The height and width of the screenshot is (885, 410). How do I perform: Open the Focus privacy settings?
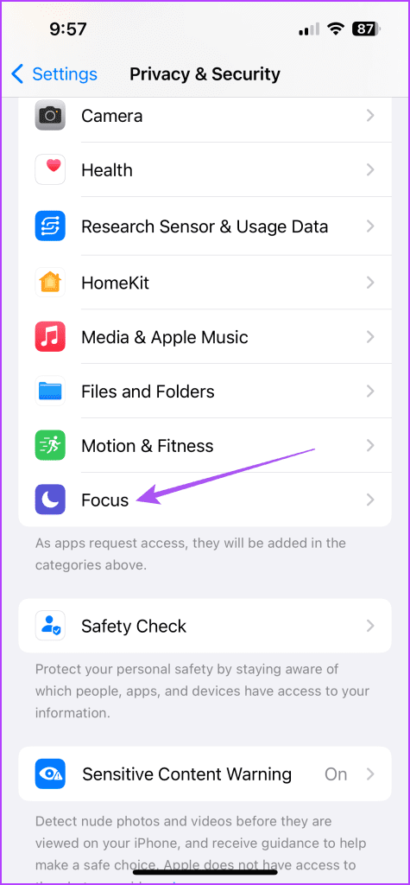point(205,500)
